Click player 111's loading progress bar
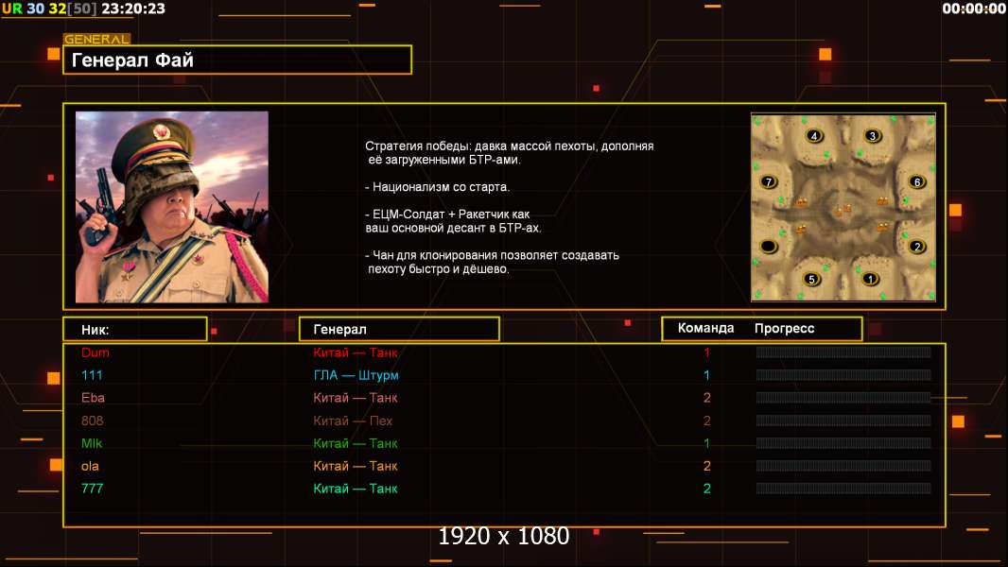Image resolution: width=1008 pixels, height=567 pixels. 843,374
